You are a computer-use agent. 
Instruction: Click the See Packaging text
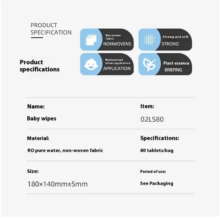156,184
